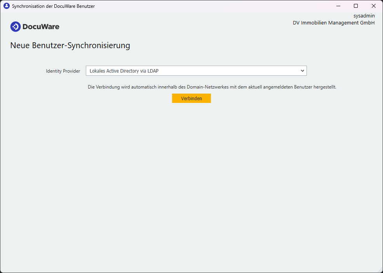Maximize the Synchronisation window
Viewport: 383px width, 273px height.
coord(355,6)
